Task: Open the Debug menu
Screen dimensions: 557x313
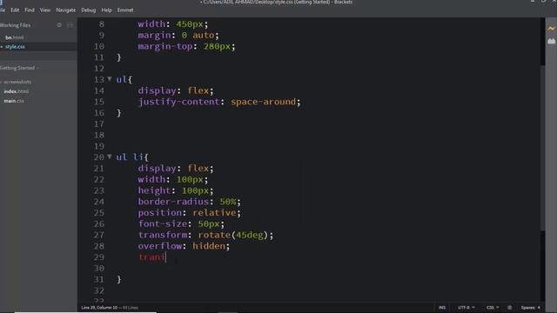Action: click(x=89, y=10)
